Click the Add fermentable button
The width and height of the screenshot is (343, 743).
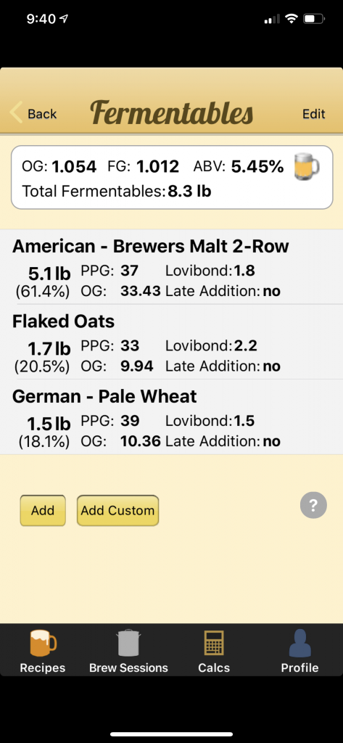[43, 510]
